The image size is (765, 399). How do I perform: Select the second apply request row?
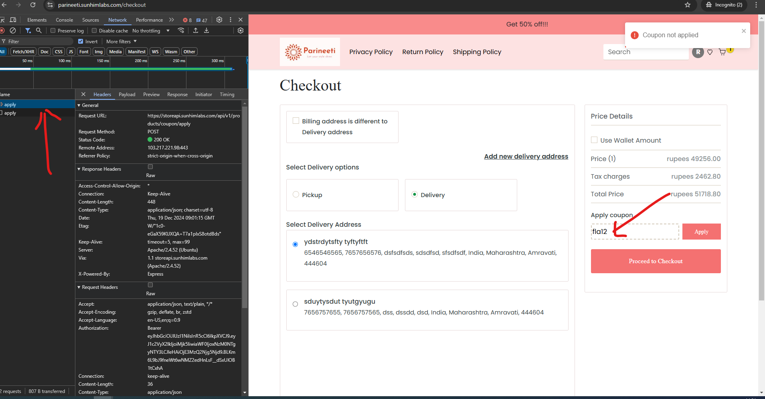(37, 113)
